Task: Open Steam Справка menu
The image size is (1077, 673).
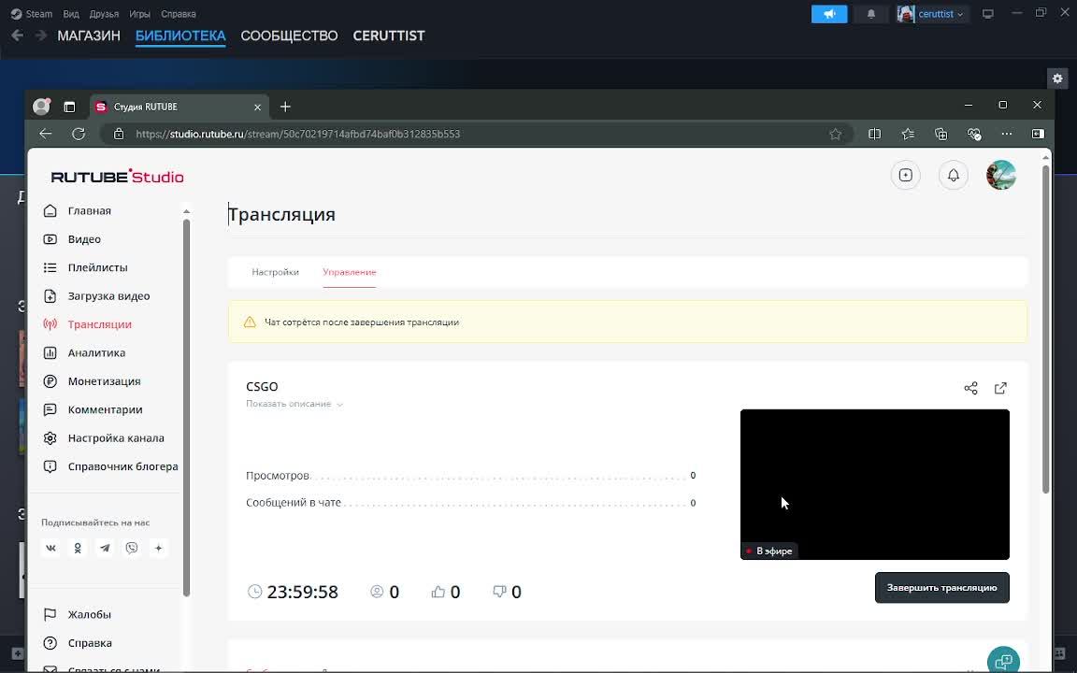Action: tap(179, 14)
